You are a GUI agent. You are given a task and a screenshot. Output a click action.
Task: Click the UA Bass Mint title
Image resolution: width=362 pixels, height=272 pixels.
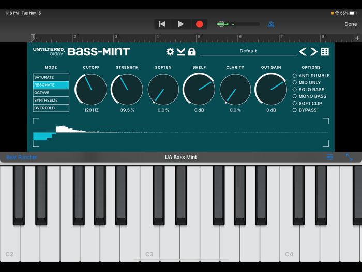click(x=181, y=158)
